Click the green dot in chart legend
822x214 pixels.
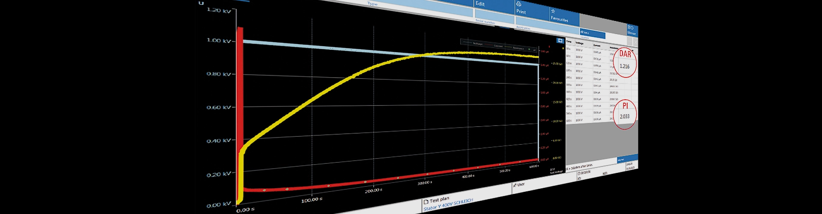point(529,49)
